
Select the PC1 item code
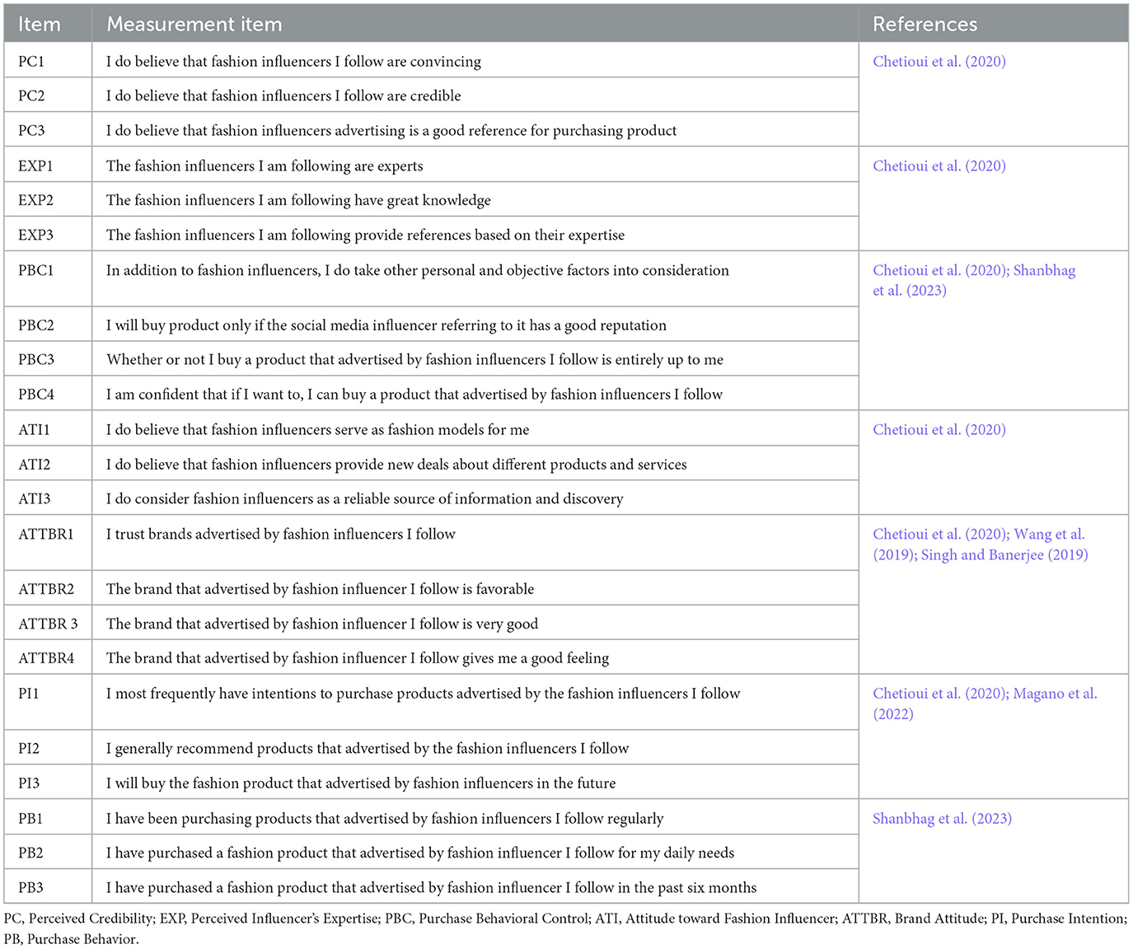[x=31, y=62]
